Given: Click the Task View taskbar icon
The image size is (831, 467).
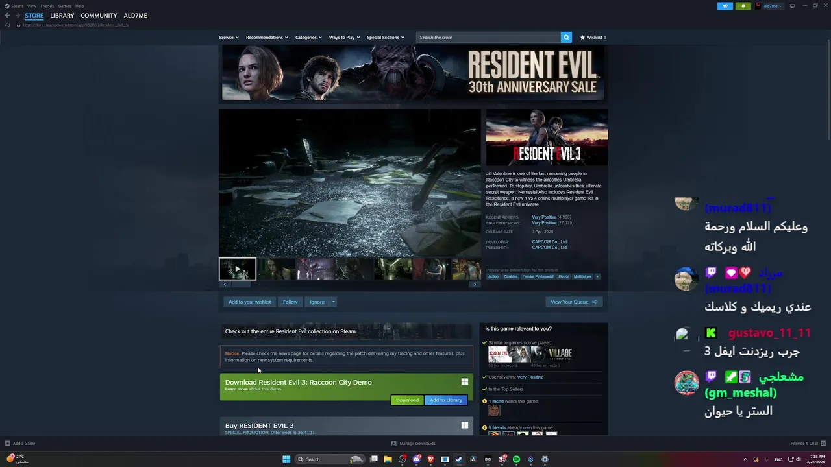Looking at the screenshot, I should point(373,459).
